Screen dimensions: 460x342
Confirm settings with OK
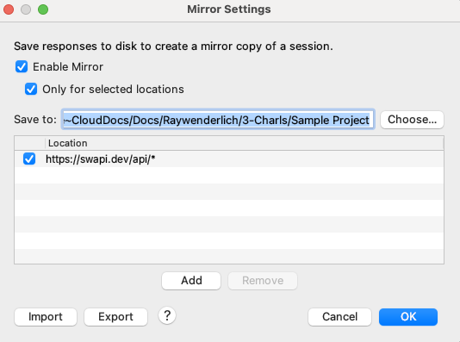pos(408,317)
